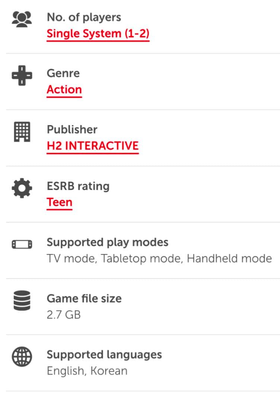Click the players group icon
Screen dimensions: 280x403
click(22, 19)
